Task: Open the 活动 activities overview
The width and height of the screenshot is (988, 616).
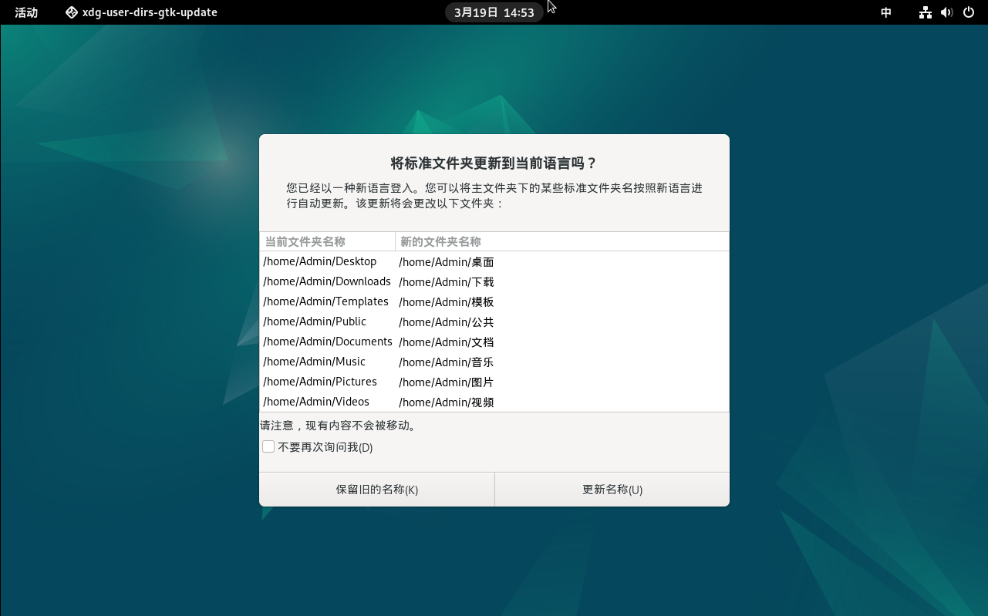Action: pyautogui.click(x=26, y=12)
